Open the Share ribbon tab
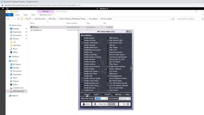This screenshot has height=115, width=204. pyautogui.click(x=25, y=15)
